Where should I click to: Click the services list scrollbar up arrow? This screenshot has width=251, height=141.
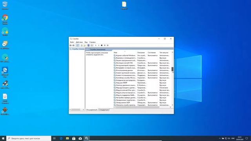click(x=173, y=52)
